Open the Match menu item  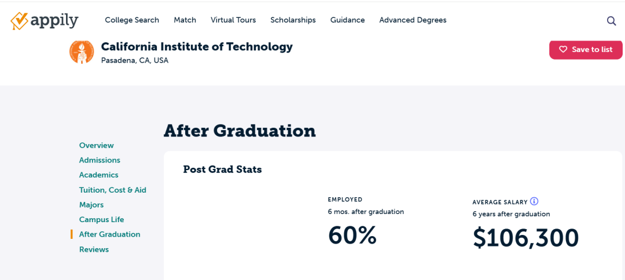(185, 20)
